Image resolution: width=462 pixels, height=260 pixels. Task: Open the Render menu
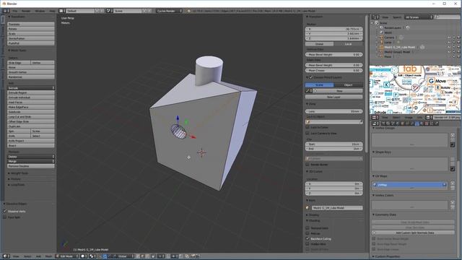pos(26,11)
